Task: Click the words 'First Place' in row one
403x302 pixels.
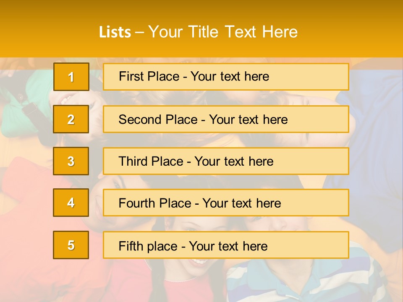Action: pyautogui.click(x=149, y=76)
